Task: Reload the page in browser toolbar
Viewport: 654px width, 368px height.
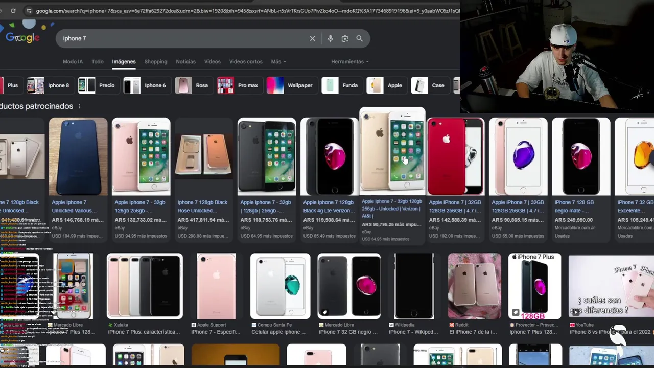Action: click(13, 10)
